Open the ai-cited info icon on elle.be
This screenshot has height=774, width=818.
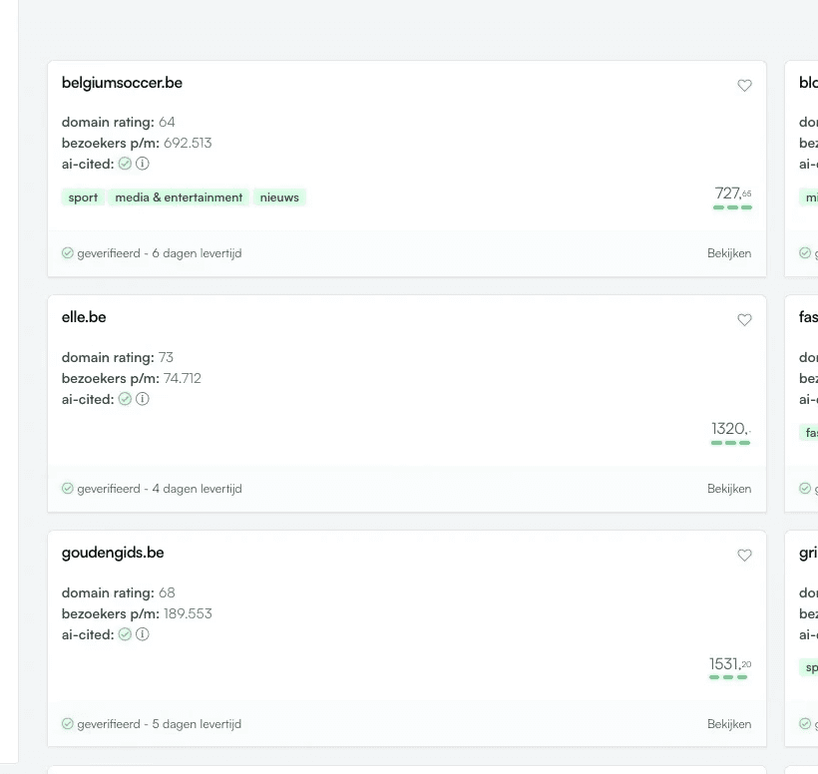tap(143, 399)
